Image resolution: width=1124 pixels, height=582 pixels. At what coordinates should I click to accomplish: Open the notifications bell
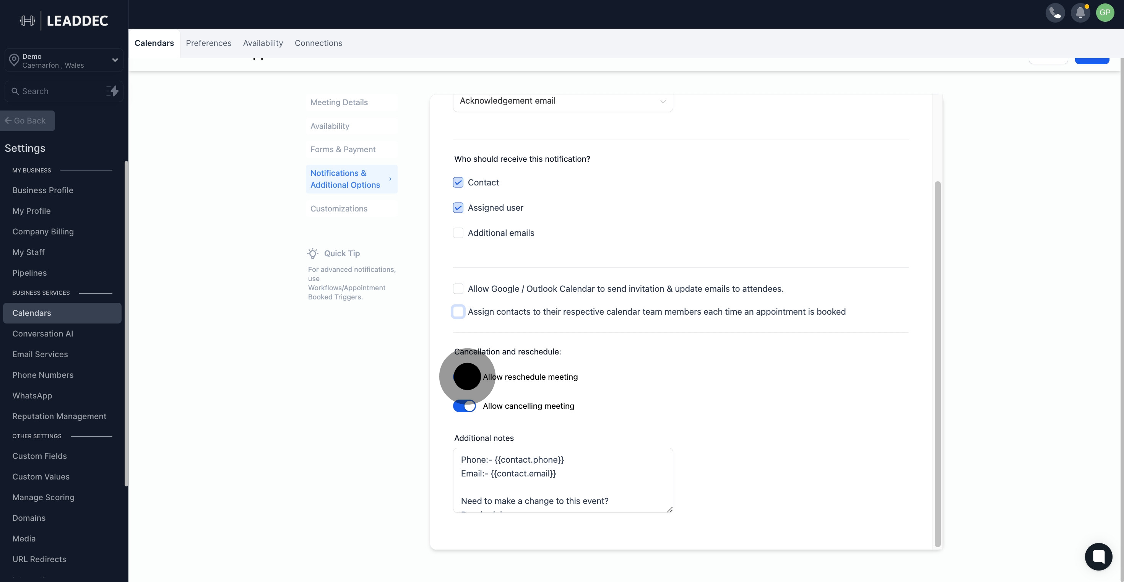coord(1080,13)
